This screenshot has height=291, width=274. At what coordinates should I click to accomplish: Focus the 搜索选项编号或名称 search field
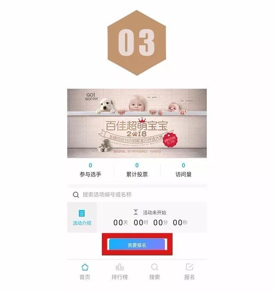click(137, 195)
